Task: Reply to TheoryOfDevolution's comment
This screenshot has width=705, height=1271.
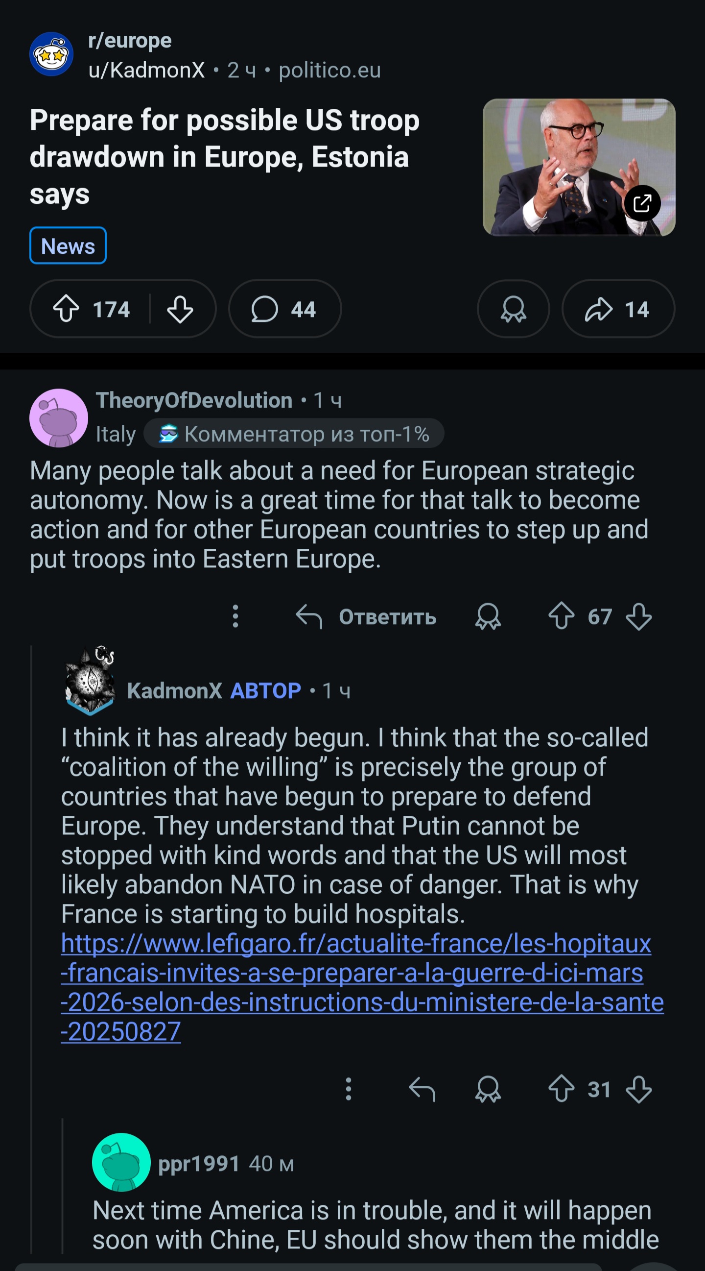Action: 366,617
